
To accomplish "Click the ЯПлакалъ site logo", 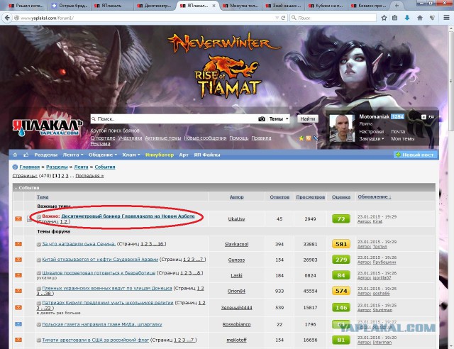I will point(48,128).
